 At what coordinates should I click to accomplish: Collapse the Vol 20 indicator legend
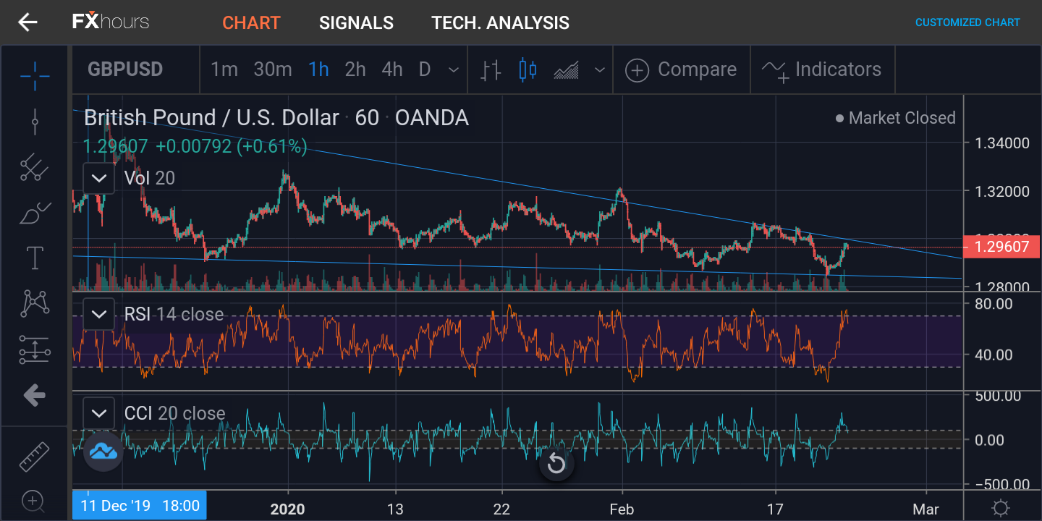click(x=98, y=178)
